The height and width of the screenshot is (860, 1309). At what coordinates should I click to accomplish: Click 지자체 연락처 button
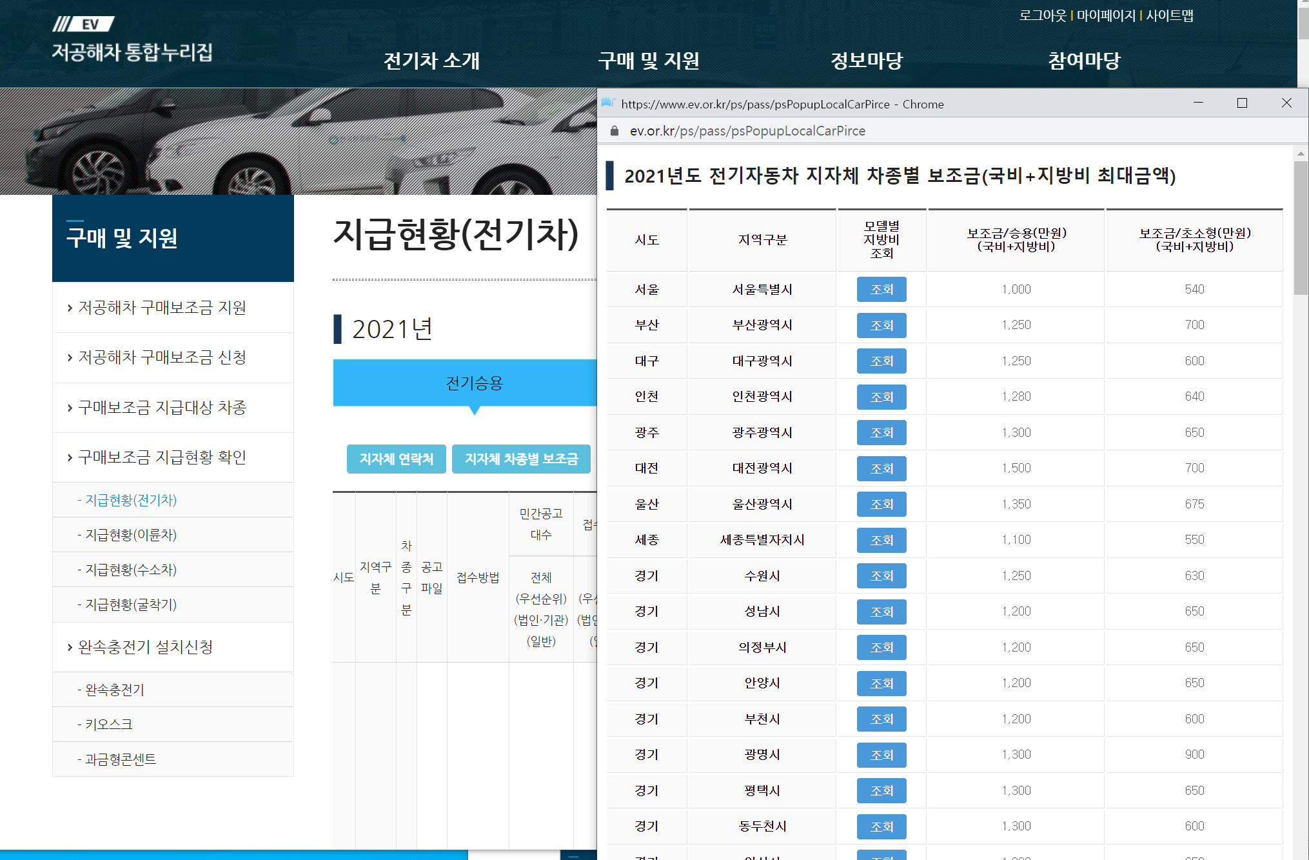pyautogui.click(x=396, y=459)
